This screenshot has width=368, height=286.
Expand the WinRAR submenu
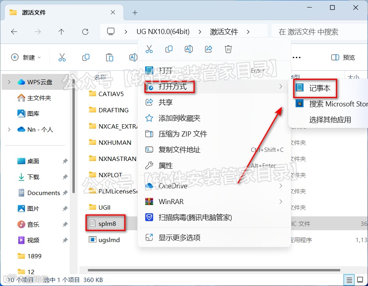(x=281, y=201)
